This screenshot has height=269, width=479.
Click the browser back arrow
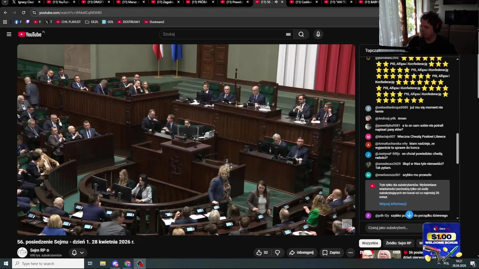(x=5, y=12)
